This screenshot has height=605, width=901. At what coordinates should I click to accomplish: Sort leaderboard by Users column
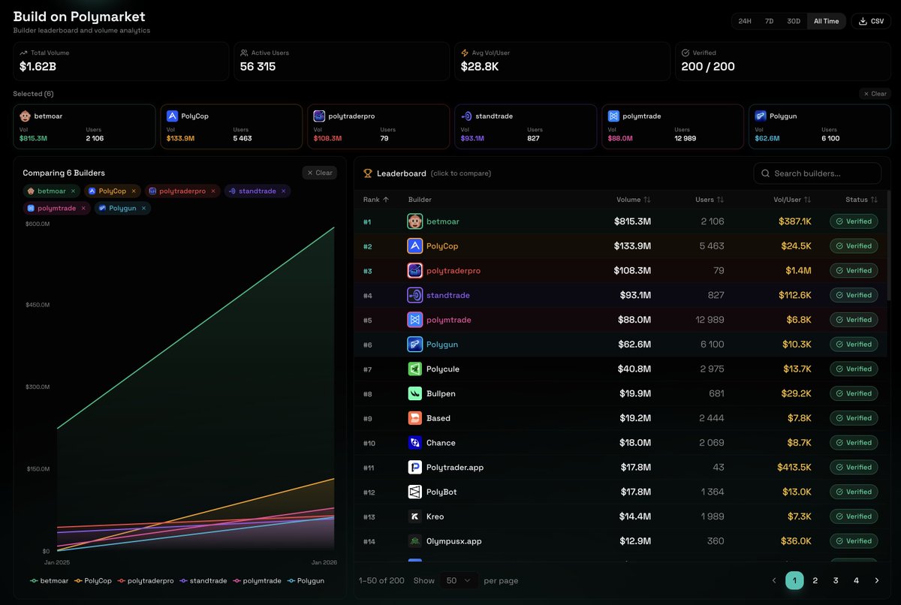click(x=710, y=200)
